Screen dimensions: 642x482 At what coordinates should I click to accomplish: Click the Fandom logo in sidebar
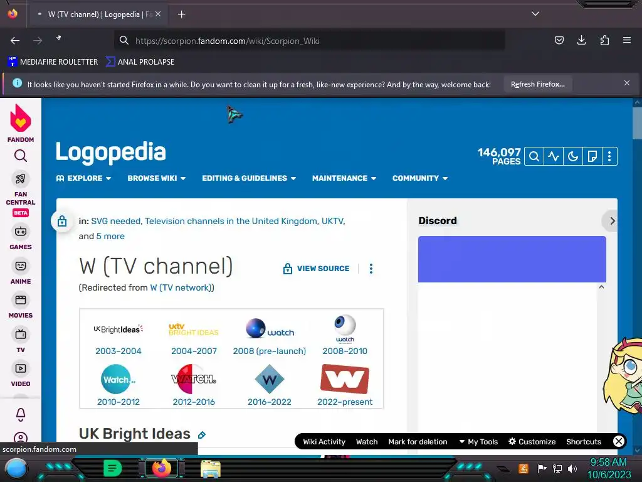[21, 123]
